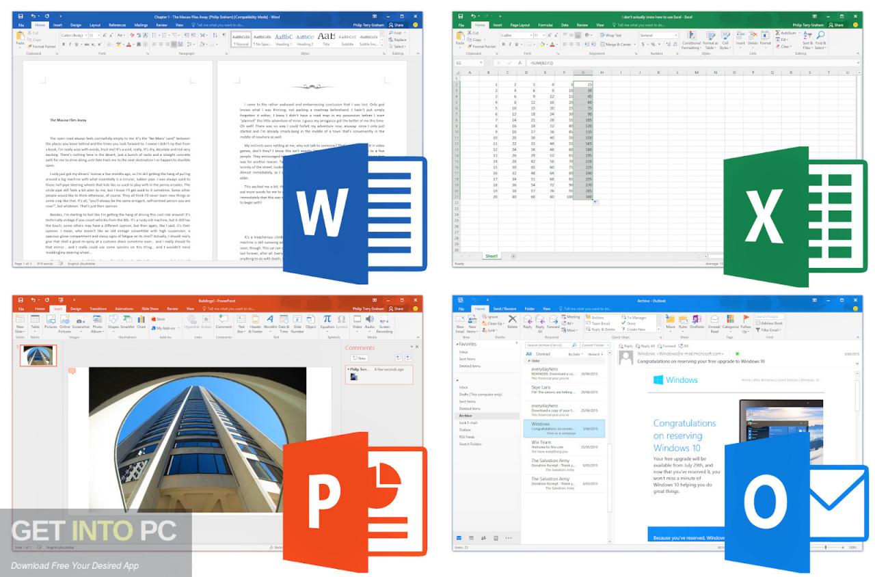Click Text Box in the PowerPoint ribbon
The image size is (875, 577).
click(x=241, y=323)
